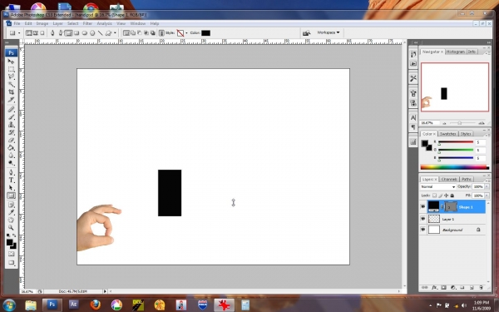
Task: Open Windows Start orb
Action: coord(9,305)
